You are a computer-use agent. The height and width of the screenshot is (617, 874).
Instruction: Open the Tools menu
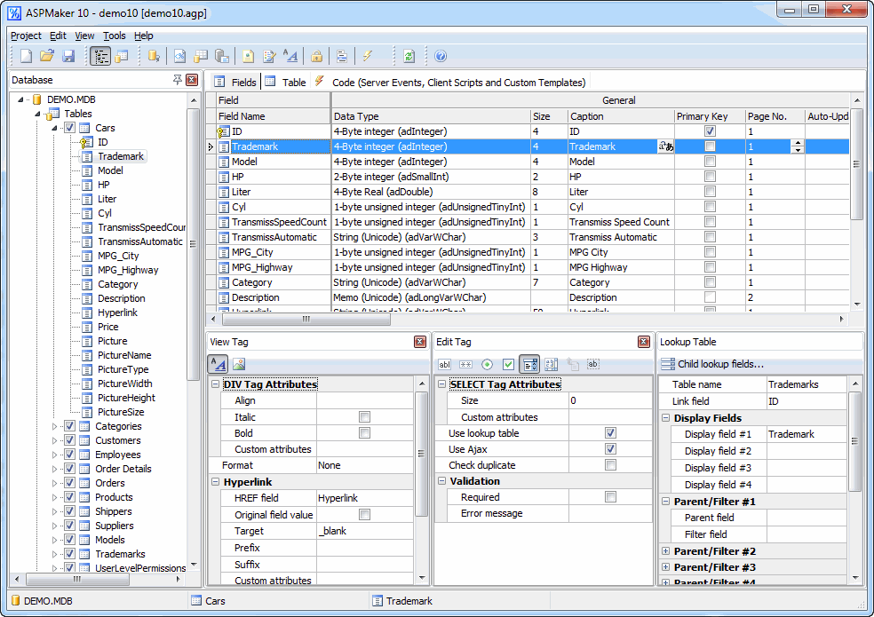coord(114,36)
